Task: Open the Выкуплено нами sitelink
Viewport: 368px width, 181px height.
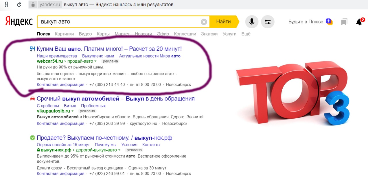Action: click(98, 56)
